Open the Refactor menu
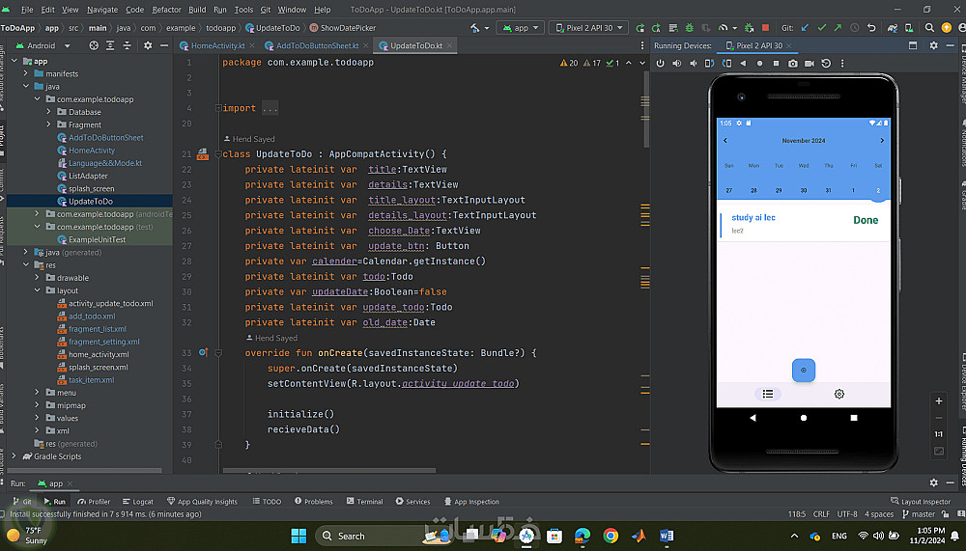This screenshot has height=551, width=966. pos(166,10)
